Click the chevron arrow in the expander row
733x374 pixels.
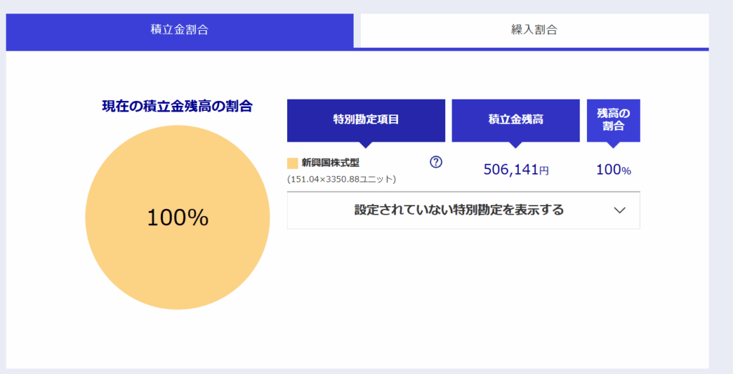[x=619, y=210]
